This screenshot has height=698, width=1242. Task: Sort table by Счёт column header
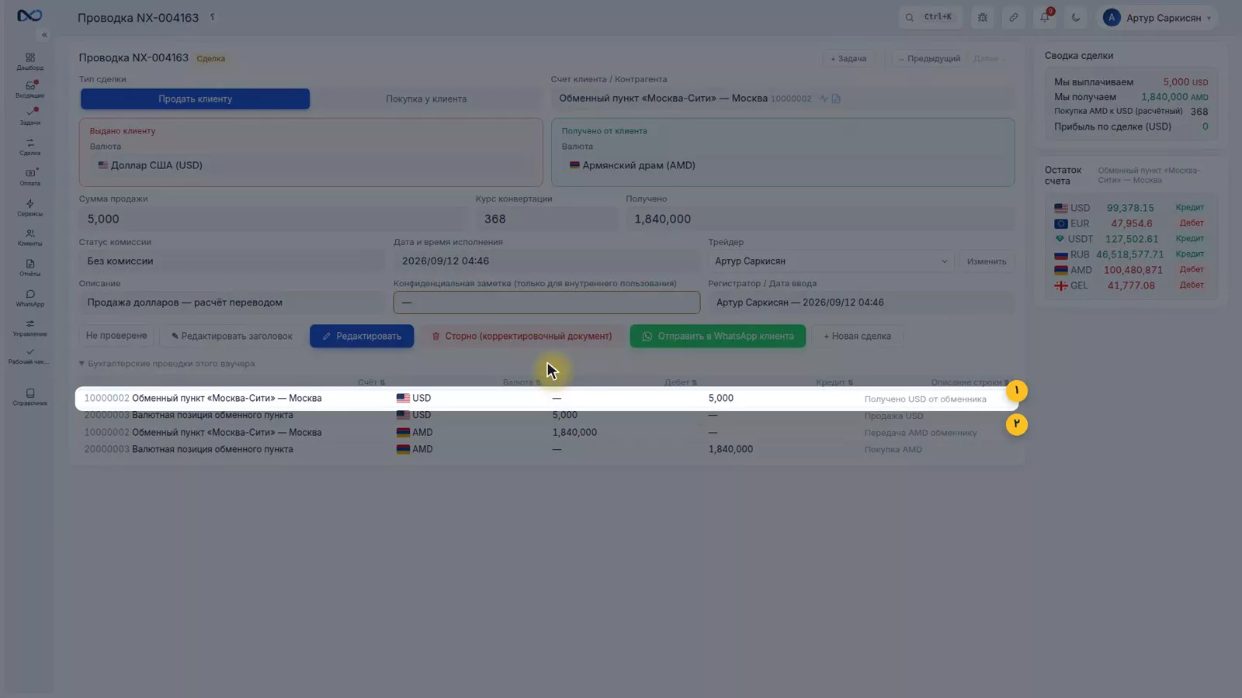click(x=371, y=382)
